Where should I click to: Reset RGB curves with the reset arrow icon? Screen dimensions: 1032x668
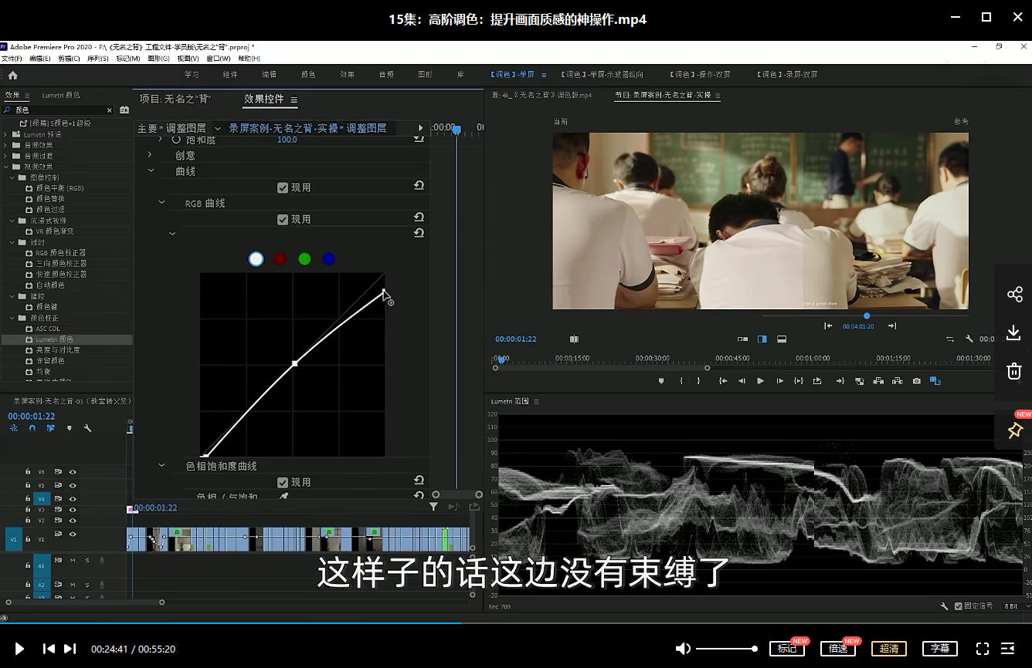tap(419, 218)
